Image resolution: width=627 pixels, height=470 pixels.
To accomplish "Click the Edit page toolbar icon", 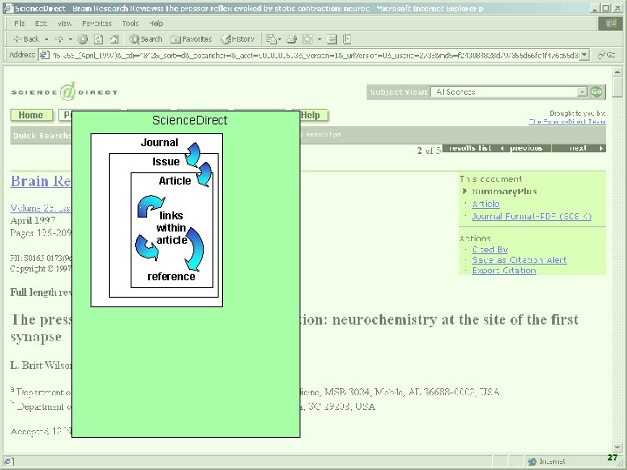I will 307,39.
